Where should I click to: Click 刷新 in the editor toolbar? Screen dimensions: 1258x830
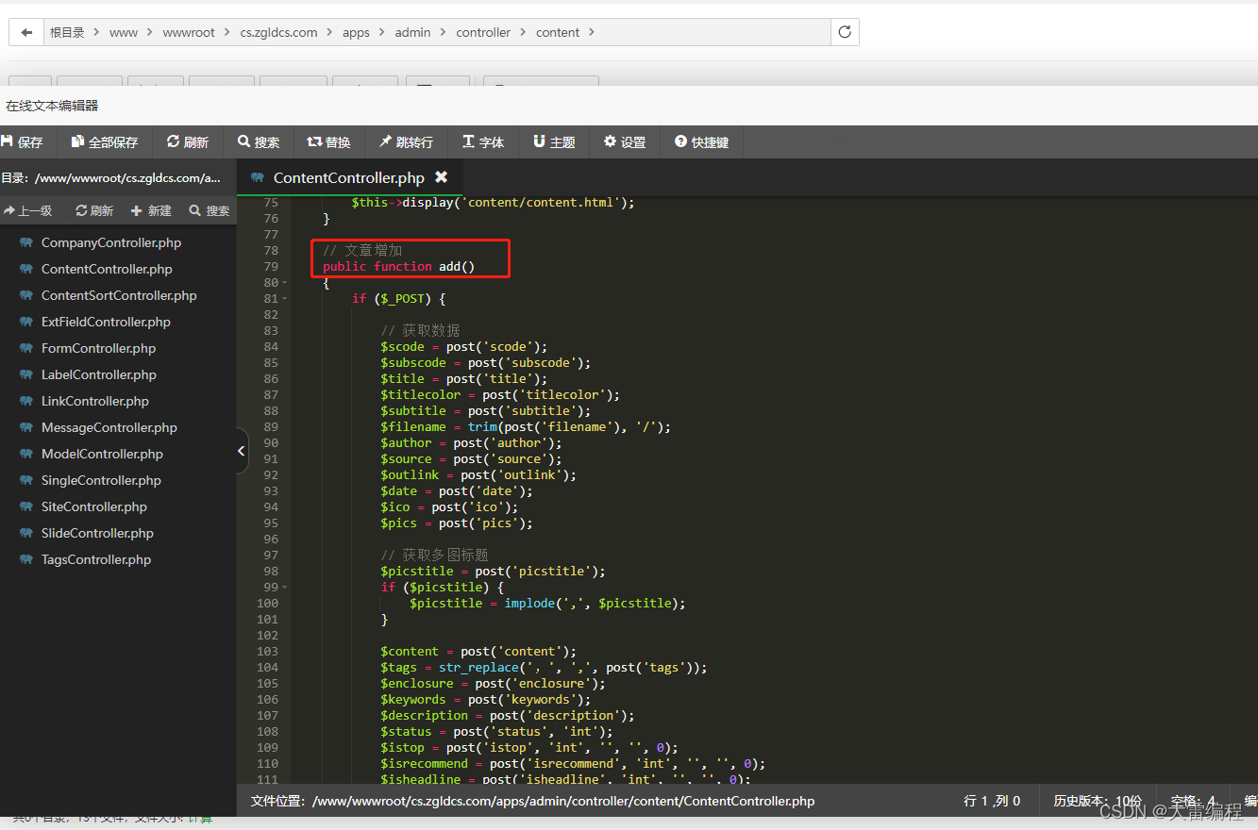click(187, 141)
